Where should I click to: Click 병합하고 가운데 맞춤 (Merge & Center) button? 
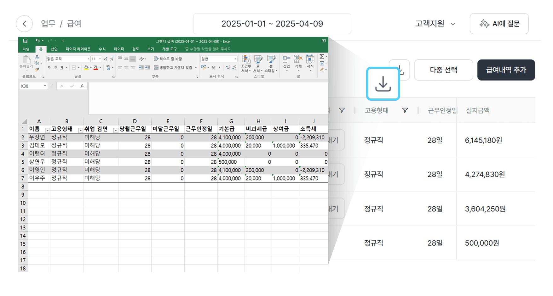(x=173, y=68)
